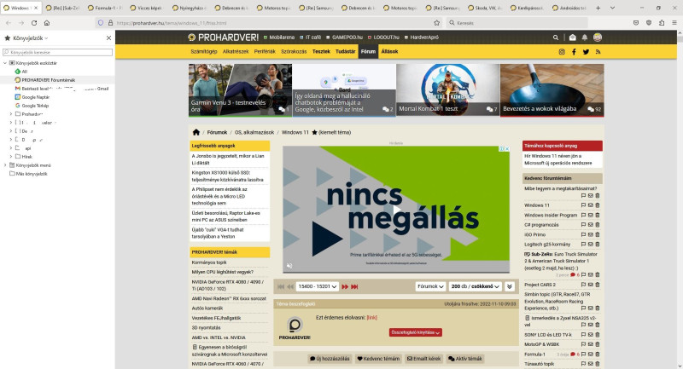The height and width of the screenshot is (369, 683).
Task: List all tabs dropdown arrow
Action: pos(612,8)
